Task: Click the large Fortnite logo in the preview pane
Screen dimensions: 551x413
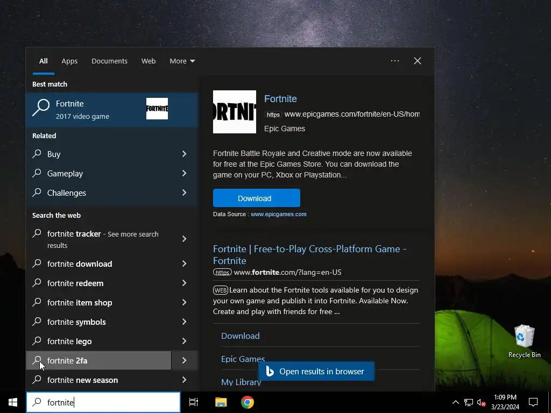Action: [235, 112]
